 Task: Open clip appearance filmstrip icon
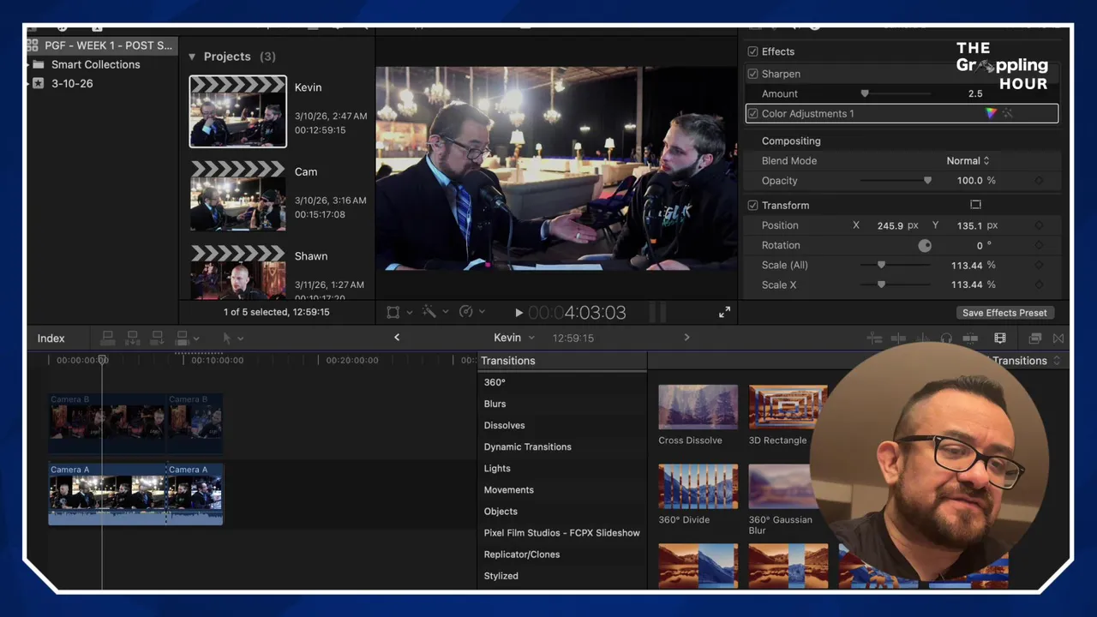(999, 338)
